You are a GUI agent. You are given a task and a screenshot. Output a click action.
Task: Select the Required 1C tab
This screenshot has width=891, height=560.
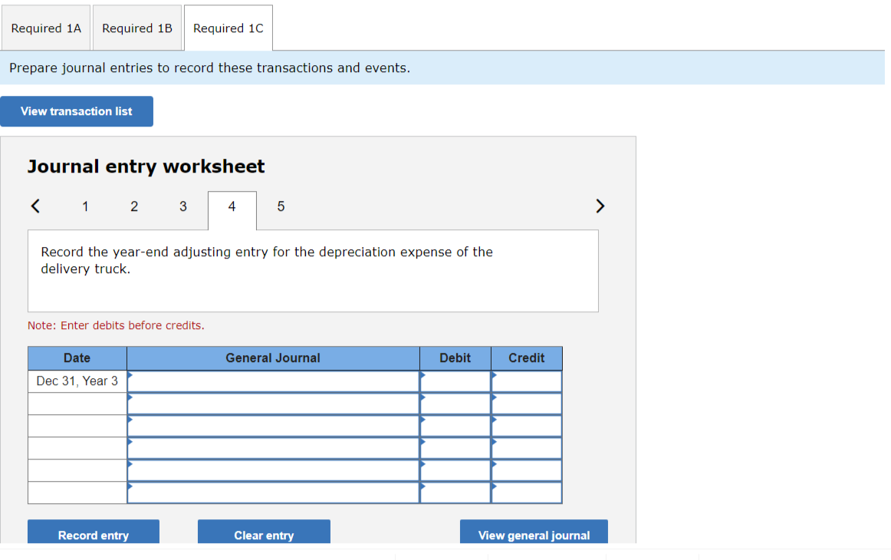tap(229, 28)
